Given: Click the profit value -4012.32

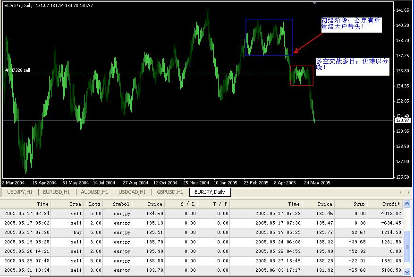Looking at the screenshot, I should pyautogui.click(x=389, y=214).
